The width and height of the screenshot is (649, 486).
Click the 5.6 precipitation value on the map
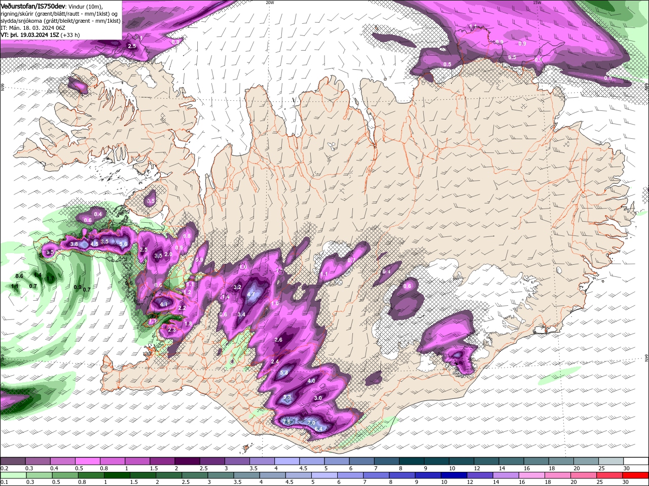[x=123, y=244]
